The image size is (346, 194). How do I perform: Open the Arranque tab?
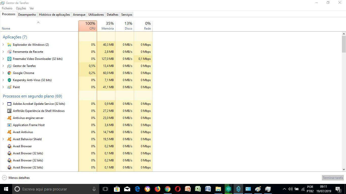coord(79,15)
